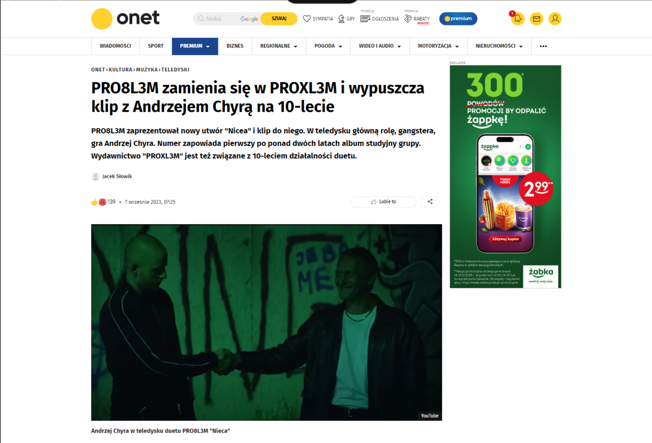Open the Gry chess knight icon
Viewport: 652px width, 443px height.
pos(341,19)
